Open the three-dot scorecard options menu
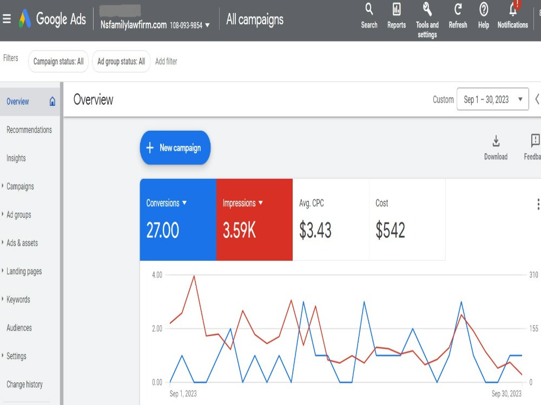Image resolution: width=541 pixels, height=405 pixels. [538, 204]
